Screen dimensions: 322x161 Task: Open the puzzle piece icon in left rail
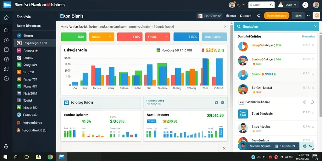pyautogui.click(x=6, y=69)
